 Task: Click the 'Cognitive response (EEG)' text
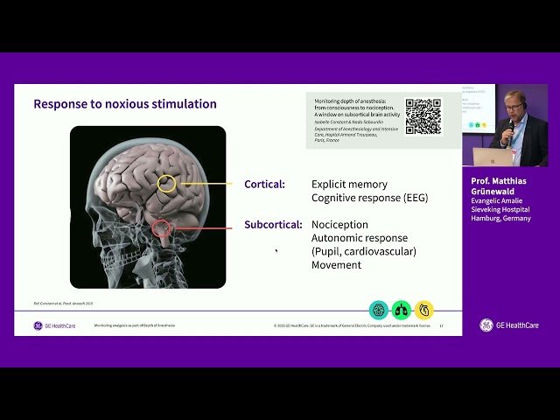coord(369,198)
